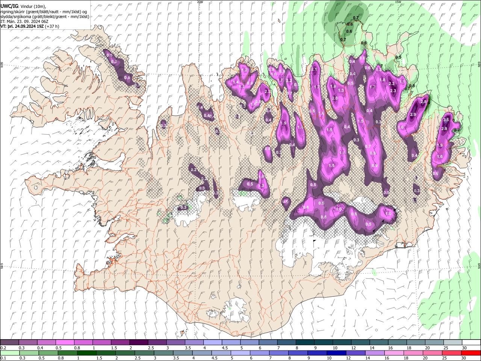
Task: Pick the snow legend swatch between 0.3 and 0.4
Action: click(28, 342)
